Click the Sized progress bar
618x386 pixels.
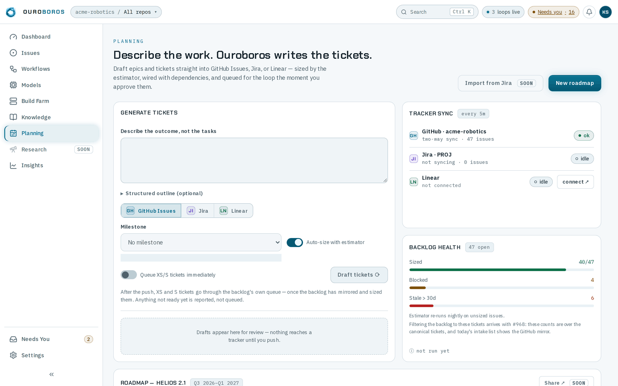coord(502,270)
